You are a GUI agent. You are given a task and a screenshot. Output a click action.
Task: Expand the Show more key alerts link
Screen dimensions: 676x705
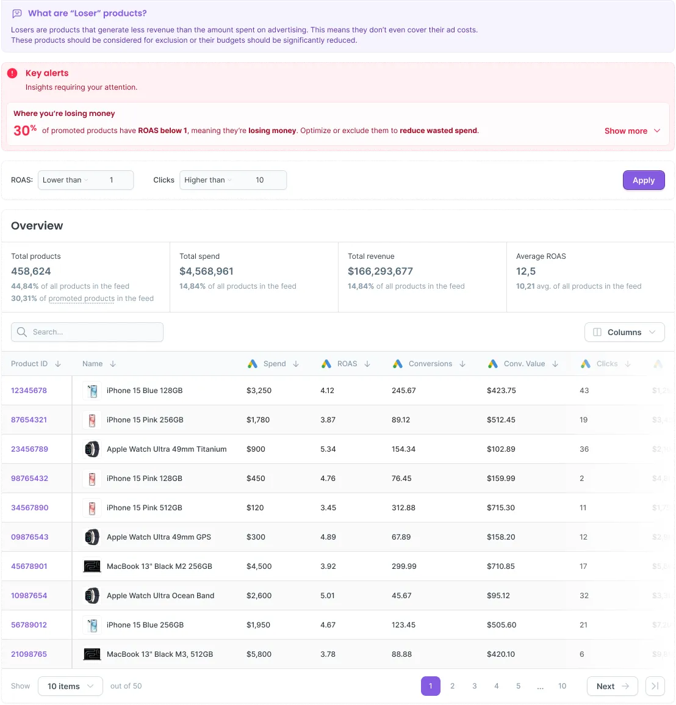click(632, 131)
